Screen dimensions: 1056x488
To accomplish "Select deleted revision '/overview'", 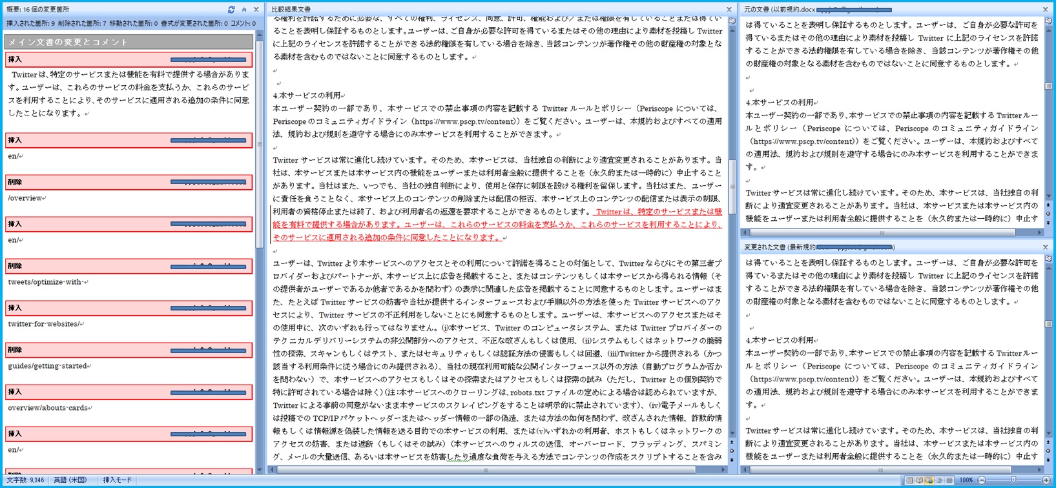I will coord(26,198).
